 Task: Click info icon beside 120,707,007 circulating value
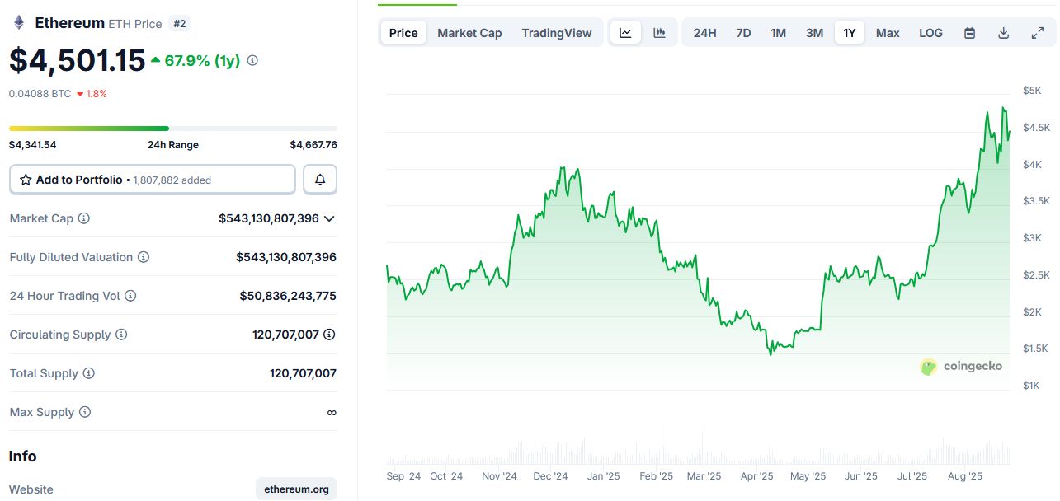329,335
